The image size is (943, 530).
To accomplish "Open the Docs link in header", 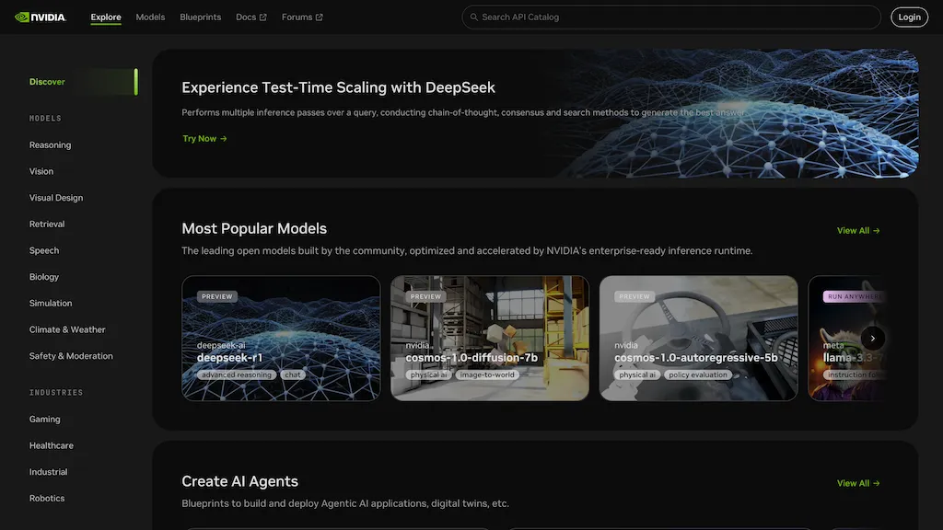I will coord(251,17).
